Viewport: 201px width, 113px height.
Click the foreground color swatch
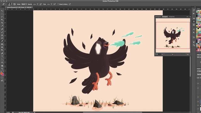tap(1, 73)
